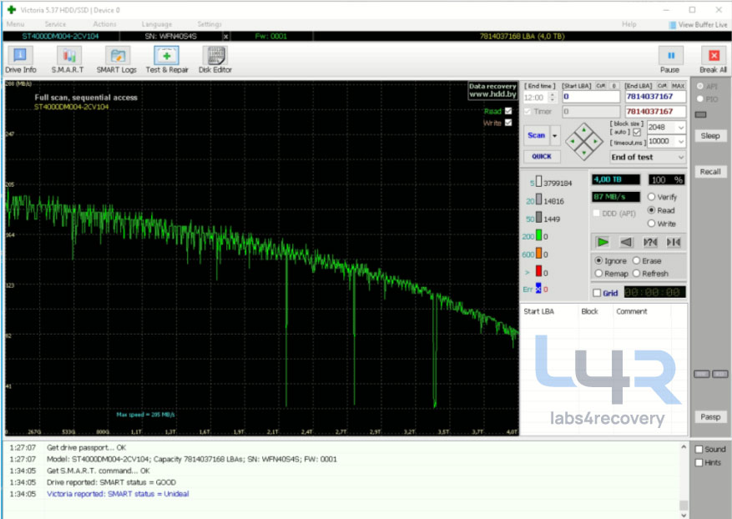Open the Menu menu
This screenshot has width=732, height=519.
15,24
